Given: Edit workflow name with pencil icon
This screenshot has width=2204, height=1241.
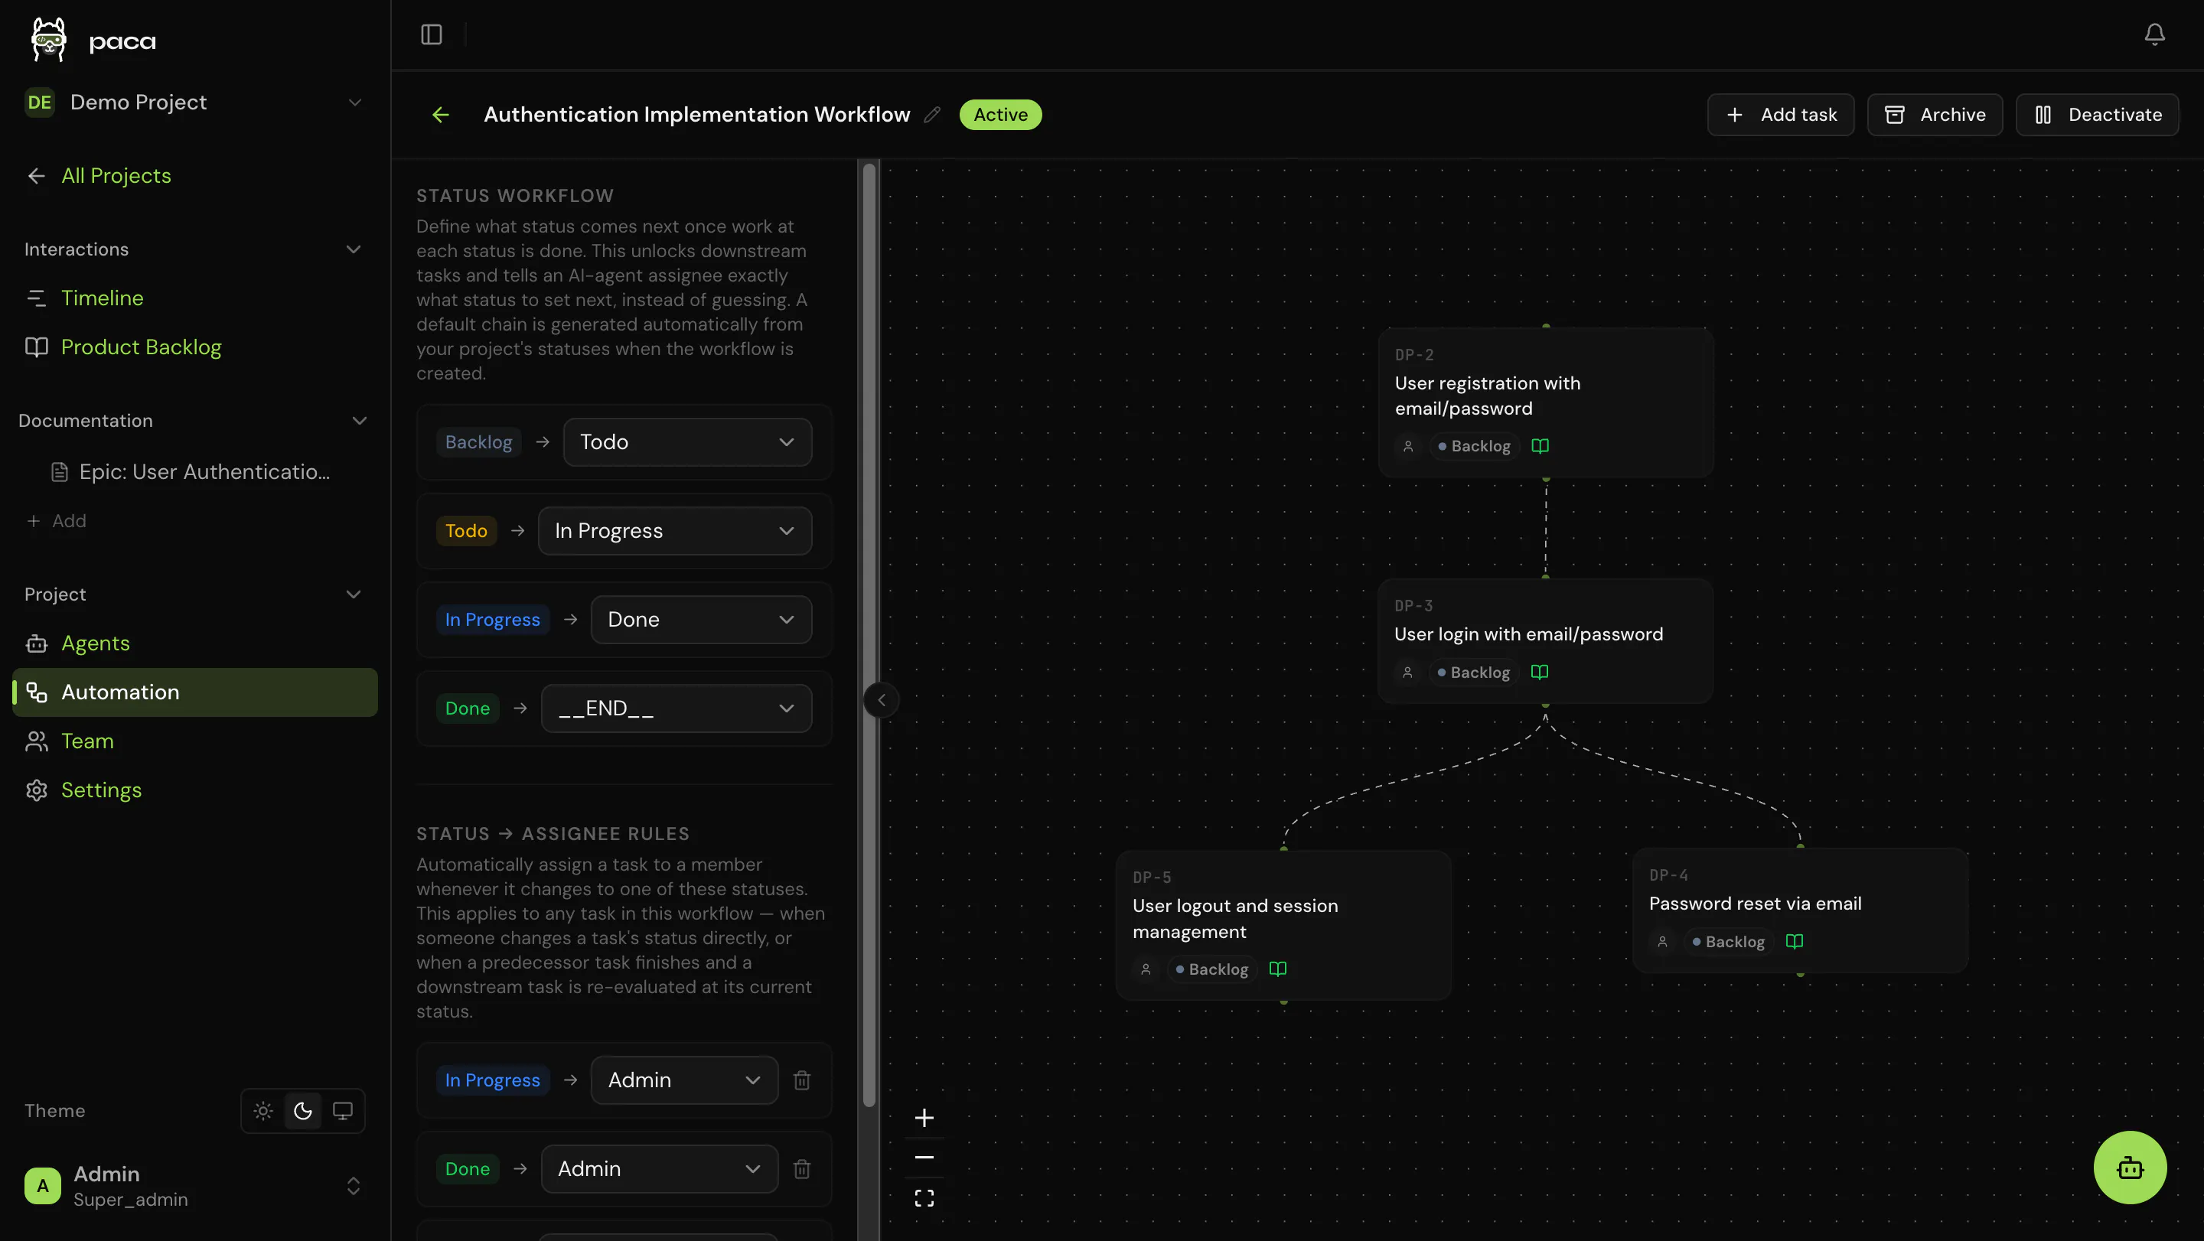Looking at the screenshot, I should pyautogui.click(x=933, y=115).
